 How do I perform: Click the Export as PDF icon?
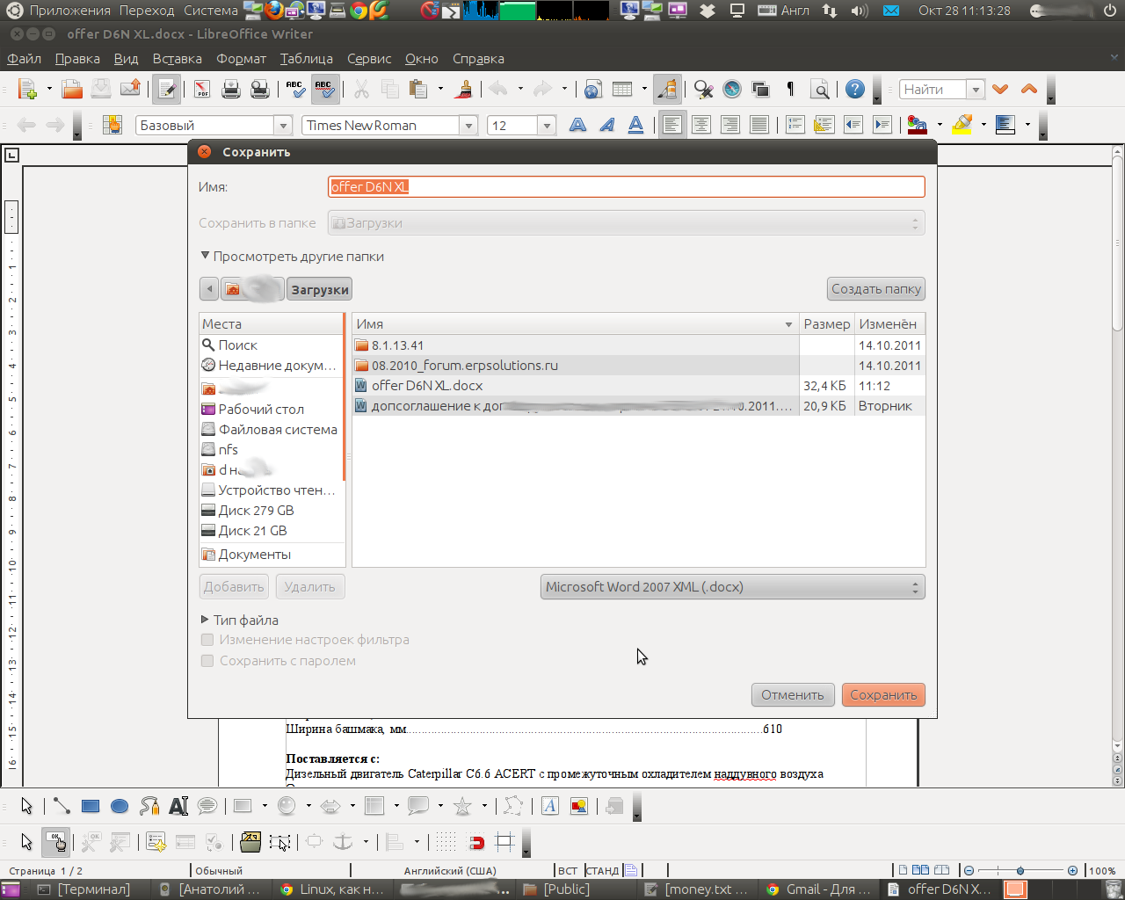[202, 89]
